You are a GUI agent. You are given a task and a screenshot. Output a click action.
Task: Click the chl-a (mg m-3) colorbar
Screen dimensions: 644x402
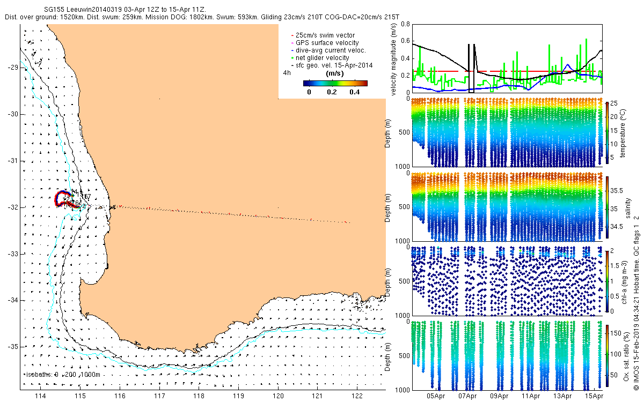tap(608, 281)
